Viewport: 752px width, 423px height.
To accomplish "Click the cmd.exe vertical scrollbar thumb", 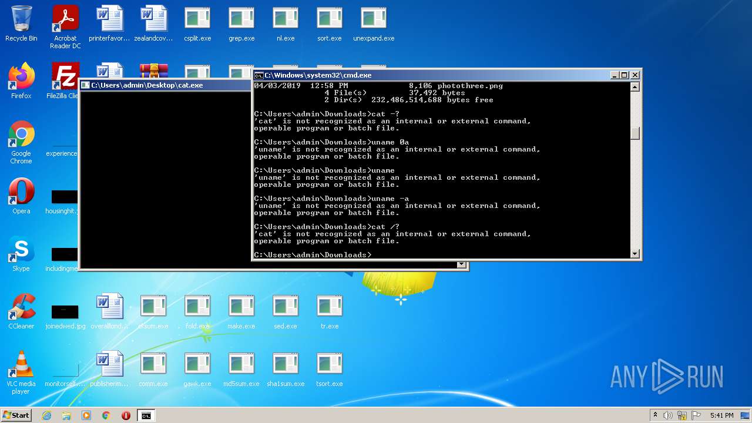I will [634, 133].
